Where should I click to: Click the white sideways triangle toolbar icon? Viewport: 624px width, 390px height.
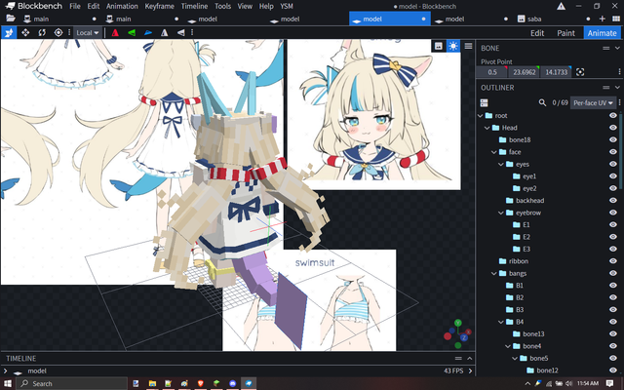(x=180, y=32)
